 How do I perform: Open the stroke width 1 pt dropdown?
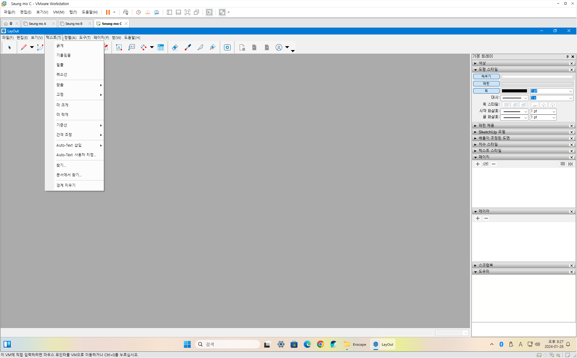(x=570, y=91)
